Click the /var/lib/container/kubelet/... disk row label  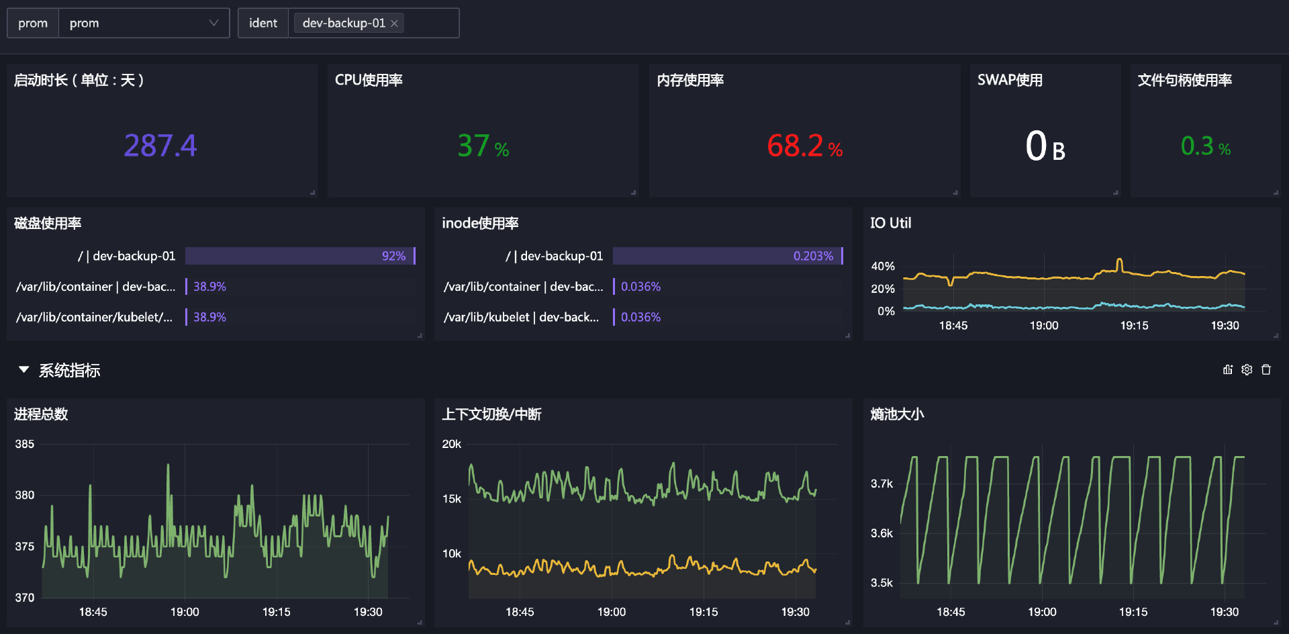[94, 317]
